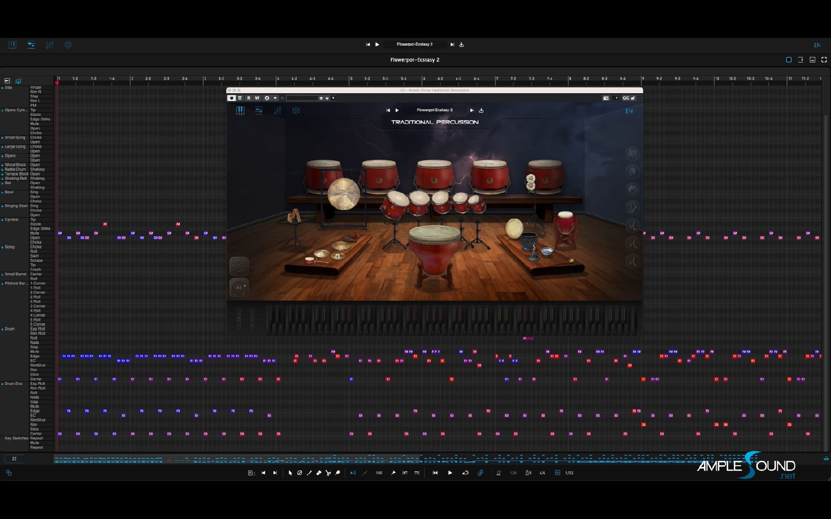The image size is (831, 519).
Task: Click bar 9 on the timeline ruler
Action: (x=643, y=78)
